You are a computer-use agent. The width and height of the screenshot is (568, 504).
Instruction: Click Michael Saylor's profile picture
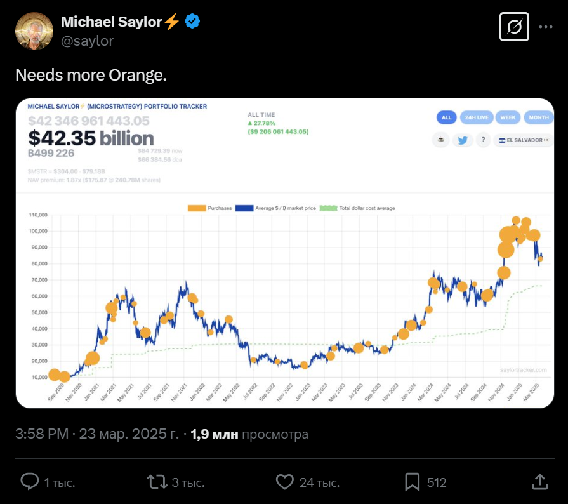point(35,30)
